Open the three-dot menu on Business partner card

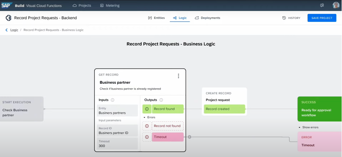point(179,76)
